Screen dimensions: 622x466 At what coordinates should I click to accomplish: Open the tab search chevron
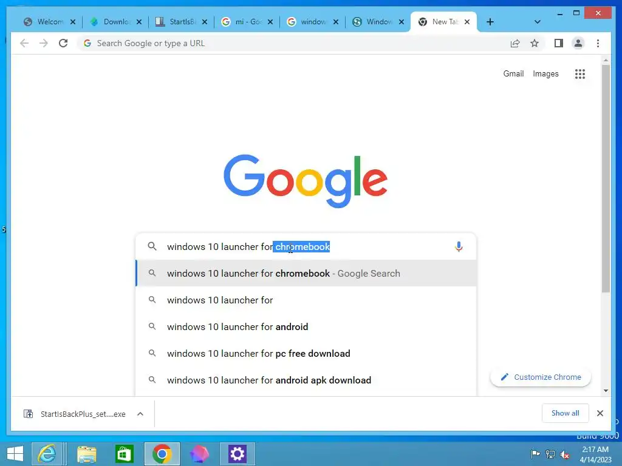tap(537, 22)
